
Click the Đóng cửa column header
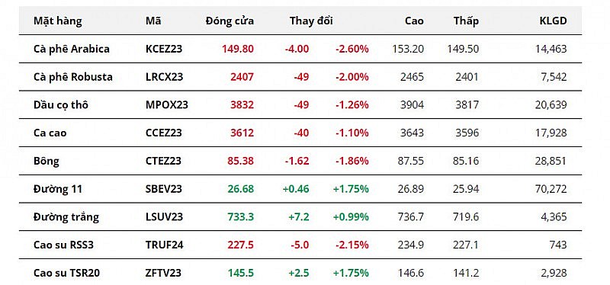(230, 21)
